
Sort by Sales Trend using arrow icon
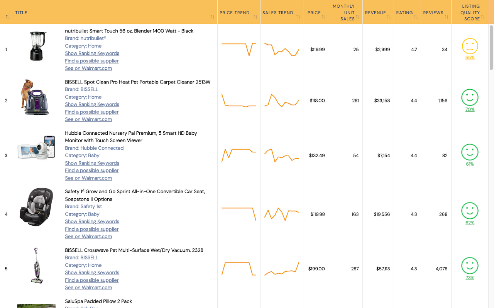(298, 17)
